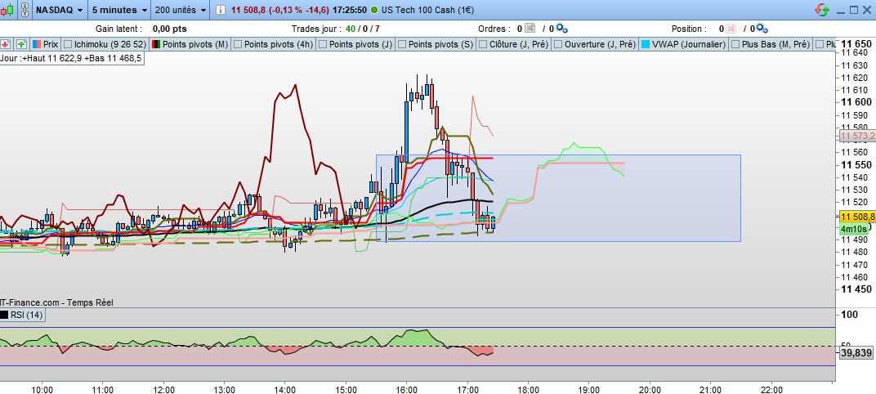
Task: Click the chain link chart icon
Action: 24,10
